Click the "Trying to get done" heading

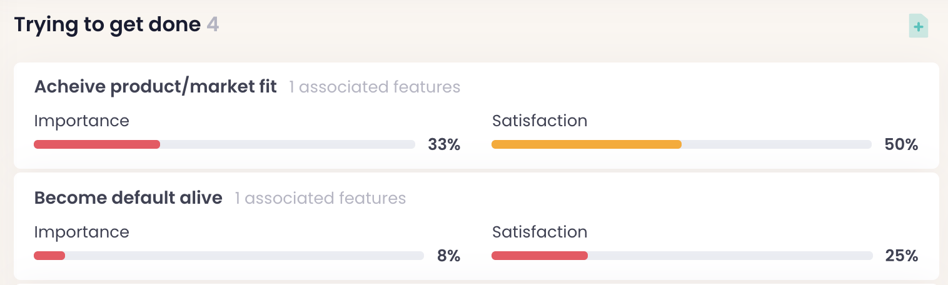pos(107,25)
